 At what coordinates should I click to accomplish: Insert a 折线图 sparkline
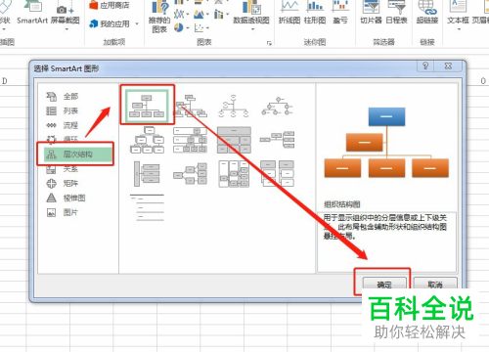pyautogui.click(x=289, y=13)
